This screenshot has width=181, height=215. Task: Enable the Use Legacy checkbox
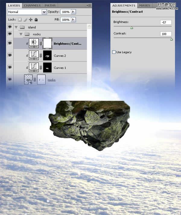tap(114, 52)
